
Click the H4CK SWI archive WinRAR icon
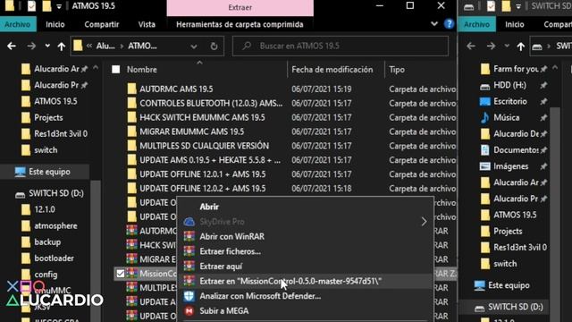(131, 244)
